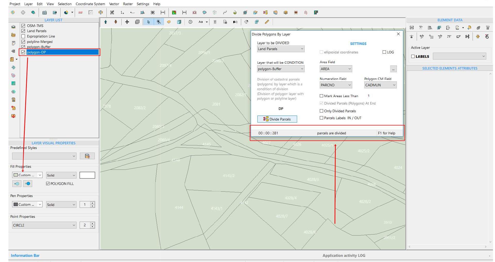Check Only Divided Parcels in the dialog

pyautogui.click(x=322, y=111)
